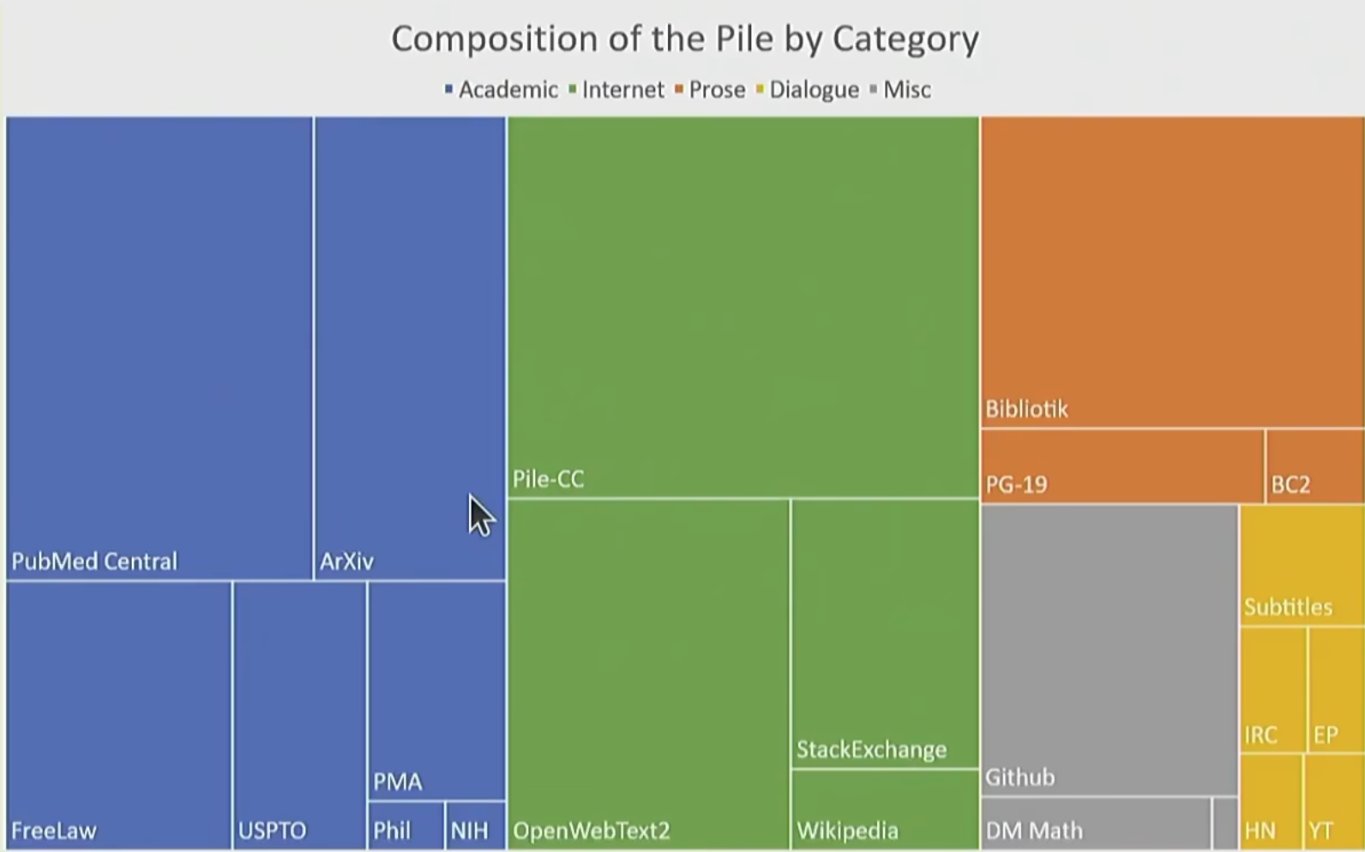This screenshot has width=1365, height=852.
Task: Click the Academic legend color swatch
Action: [x=448, y=89]
